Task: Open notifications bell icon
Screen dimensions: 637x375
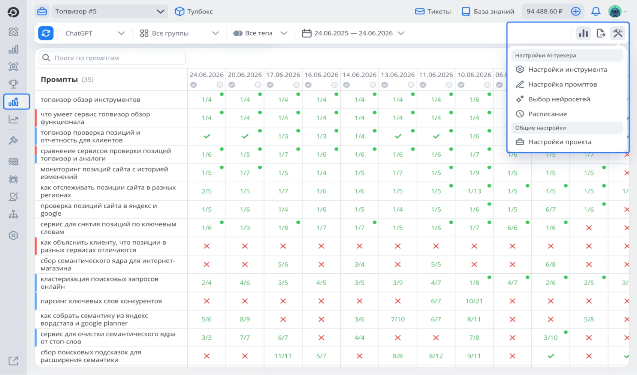Action: click(x=595, y=12)
